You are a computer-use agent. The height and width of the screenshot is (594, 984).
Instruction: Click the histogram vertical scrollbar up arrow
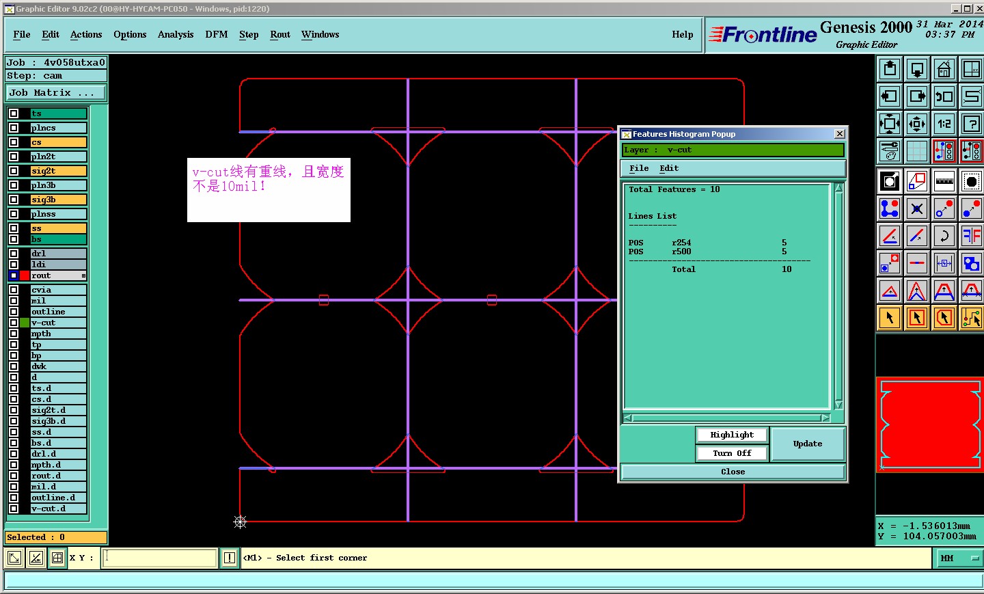tap(838, 188)
